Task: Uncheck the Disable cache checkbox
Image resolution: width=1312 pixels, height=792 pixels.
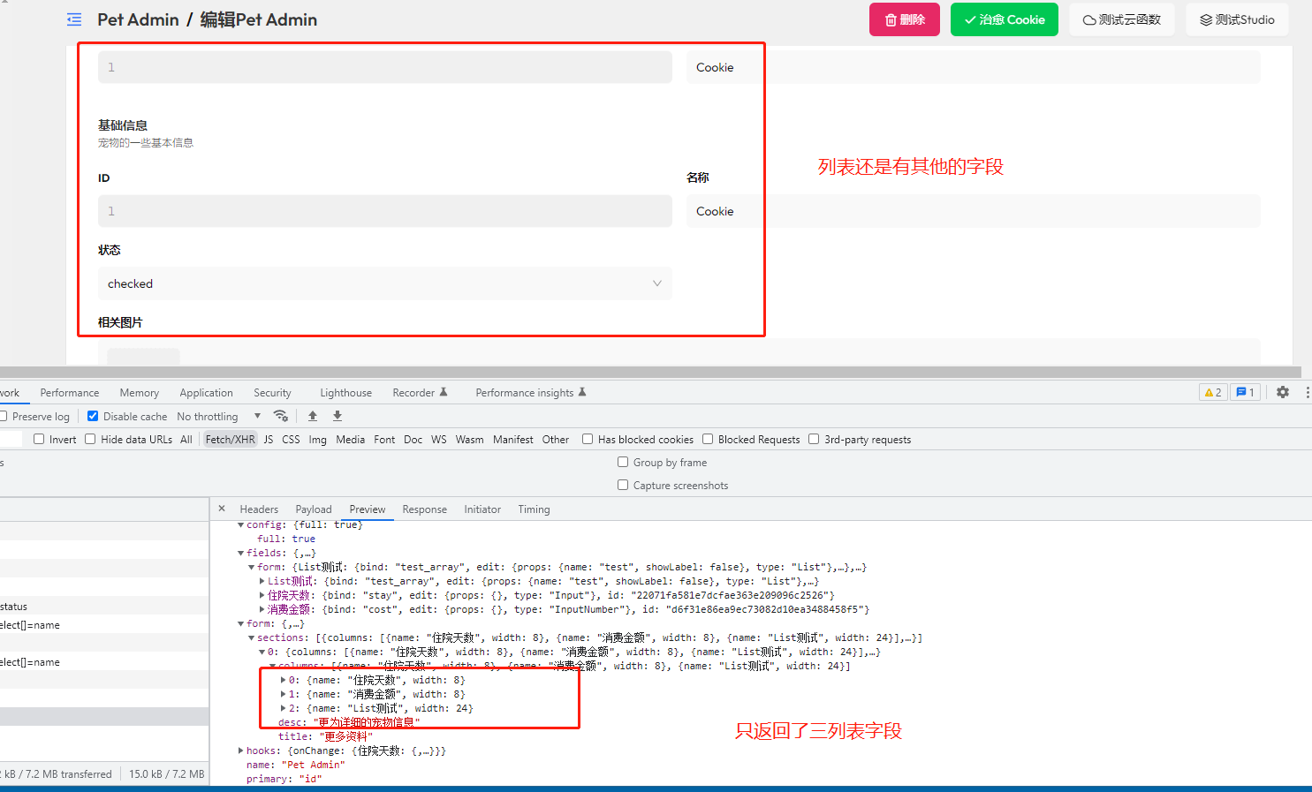Action: pyautogui.click(x=93, y=416)
